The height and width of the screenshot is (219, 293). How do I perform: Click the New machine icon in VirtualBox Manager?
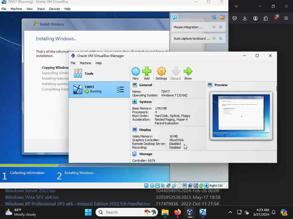(x=135, y=73)
